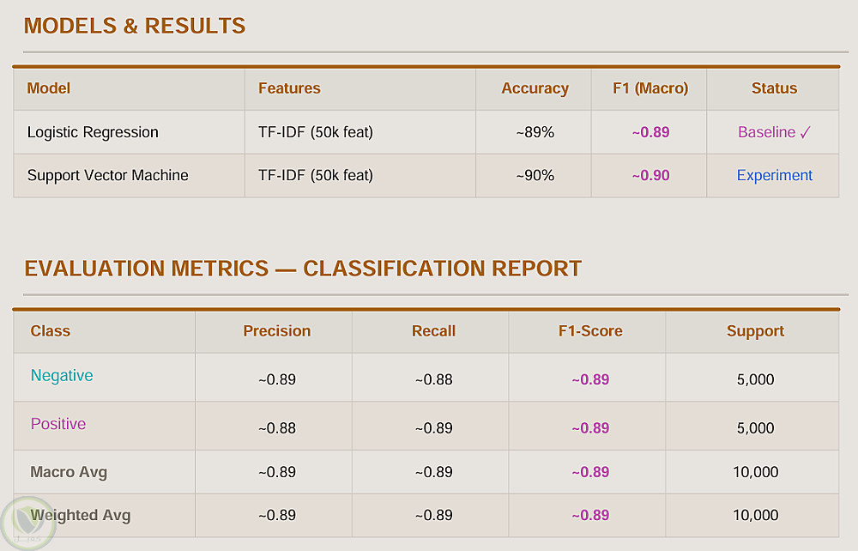Click the Recall column header
The width and height of the screenshot is (858, 551).
[433, 331]
